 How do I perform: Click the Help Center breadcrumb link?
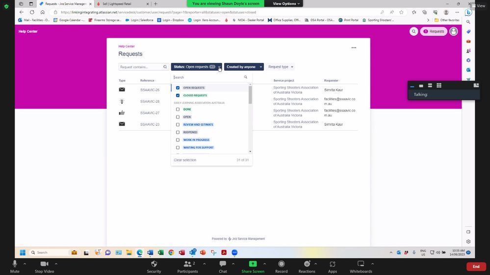(126, 46)
